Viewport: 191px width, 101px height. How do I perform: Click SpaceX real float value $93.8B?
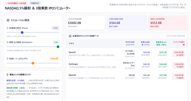tap(146, 52)
